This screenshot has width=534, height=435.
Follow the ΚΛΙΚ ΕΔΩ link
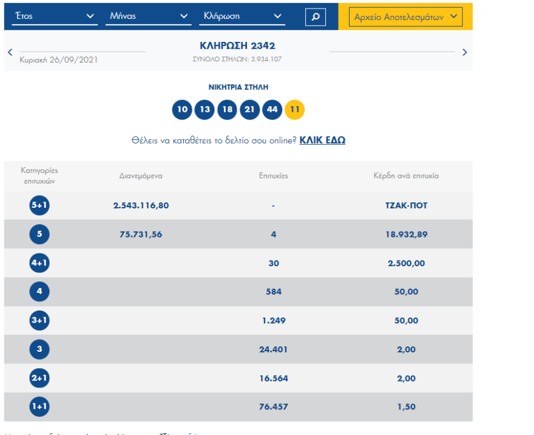(322, 140)
